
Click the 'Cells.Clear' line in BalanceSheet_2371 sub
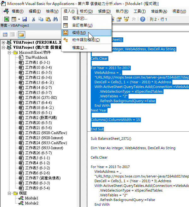tap(99, 157)
